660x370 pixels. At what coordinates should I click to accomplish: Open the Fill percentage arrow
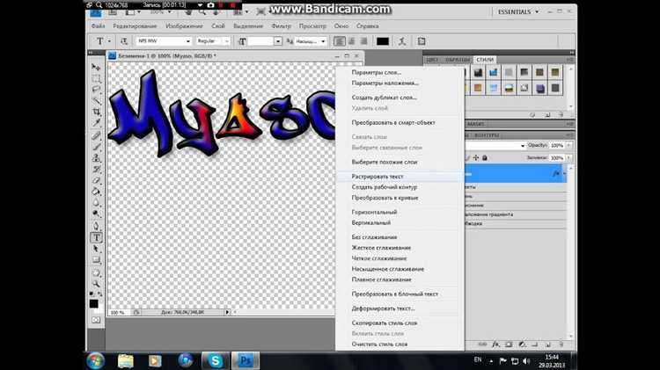pyautogui.click(x=568, y=158)
